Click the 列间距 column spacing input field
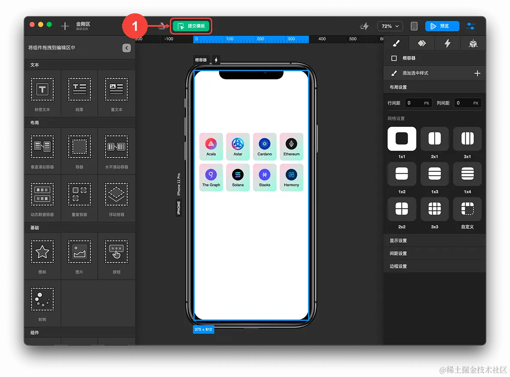 467,103
